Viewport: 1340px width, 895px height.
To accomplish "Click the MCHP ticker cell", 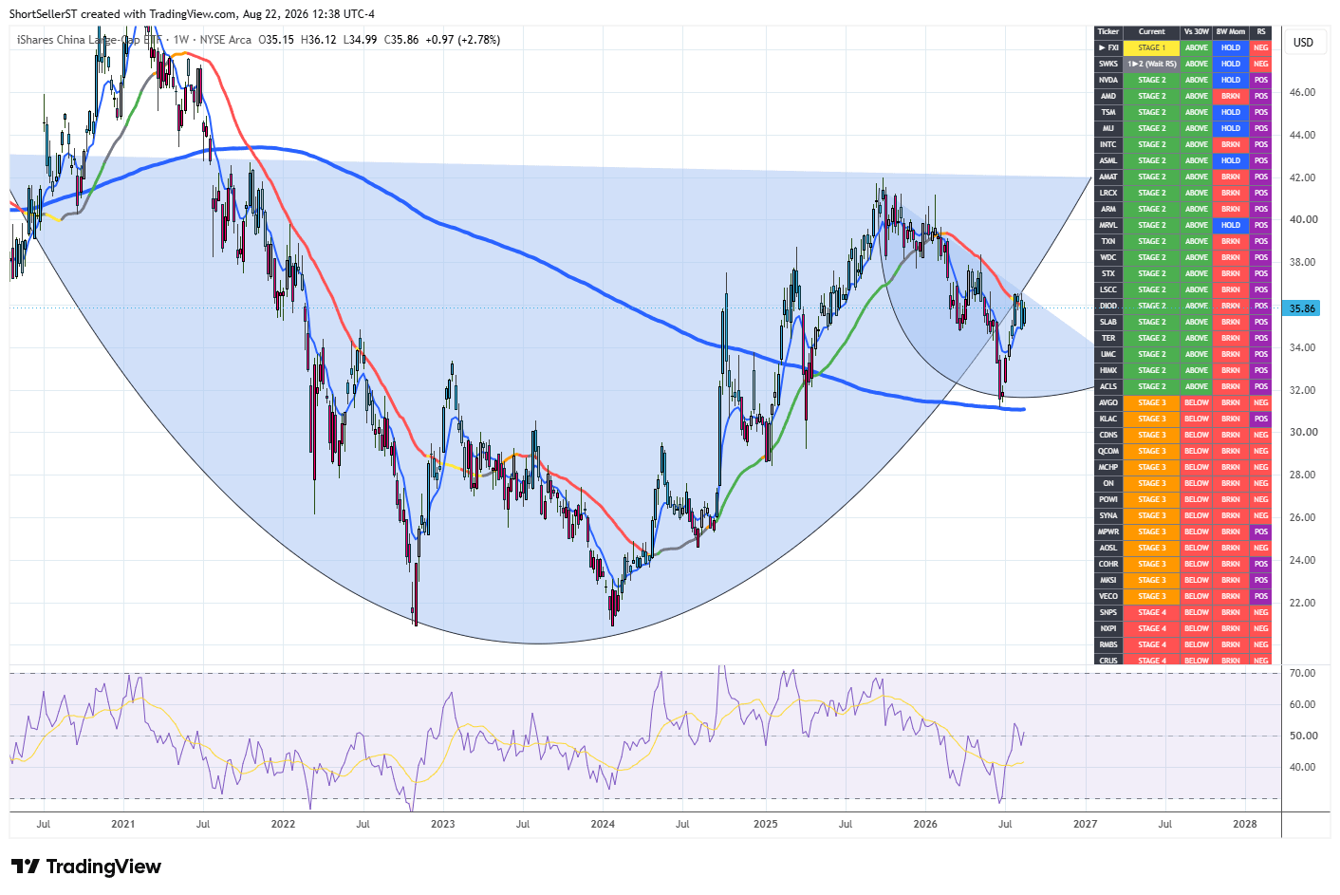I will pos(1108,467).
